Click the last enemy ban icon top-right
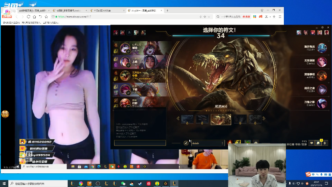 327,32
